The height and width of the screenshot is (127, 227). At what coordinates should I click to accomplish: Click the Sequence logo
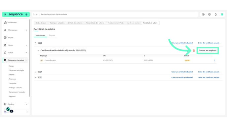click(x=14, y=14)
